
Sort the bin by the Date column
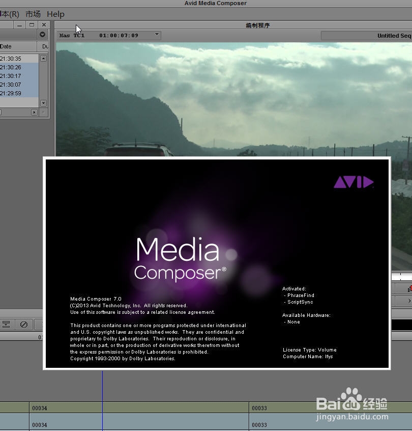(18, 46)
